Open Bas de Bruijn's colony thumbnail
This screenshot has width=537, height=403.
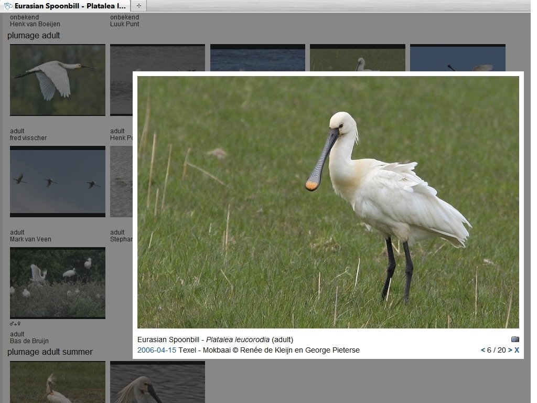tap(58, 283)
